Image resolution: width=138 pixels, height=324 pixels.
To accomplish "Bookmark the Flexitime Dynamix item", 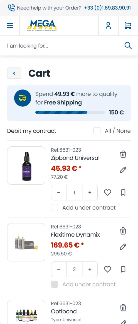I will pyautogui.click(x=123, y=269).
